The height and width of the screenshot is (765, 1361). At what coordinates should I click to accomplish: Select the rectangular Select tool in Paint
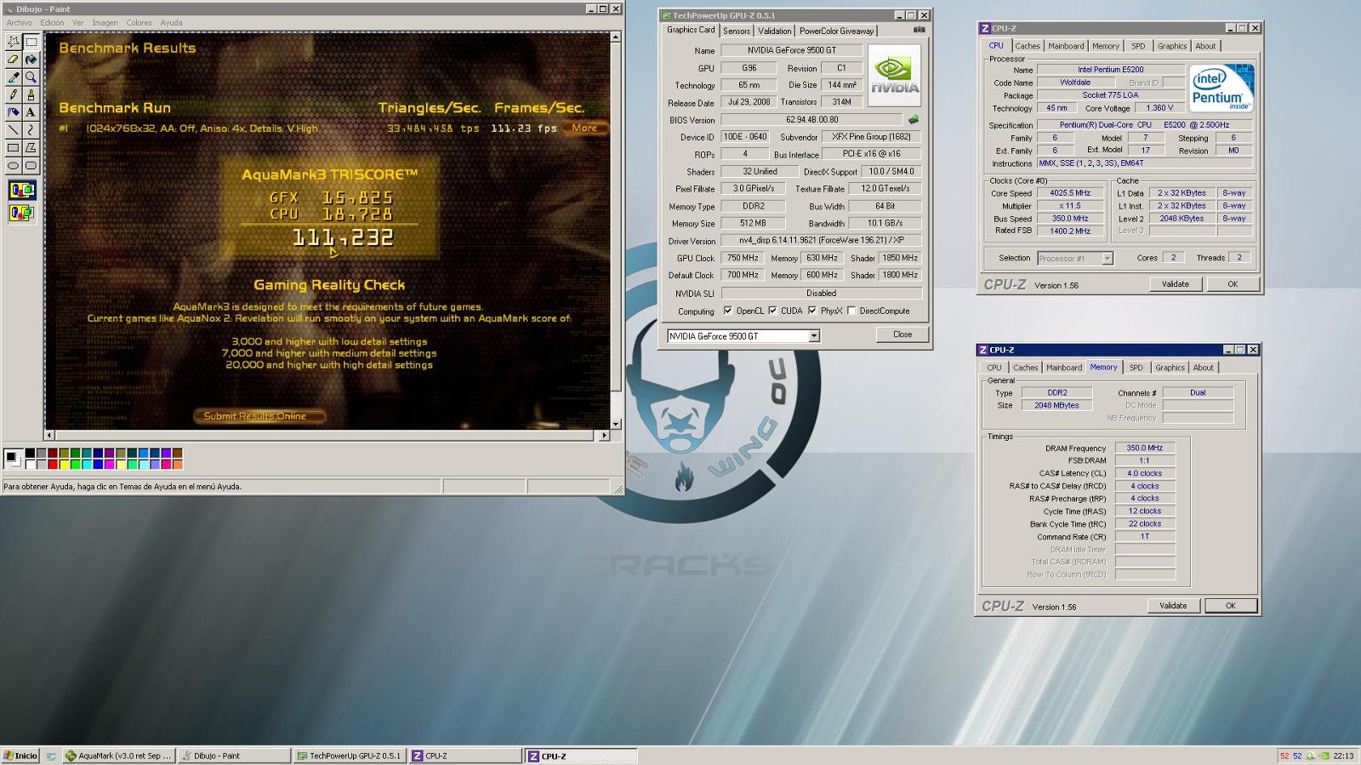click(x=31, y=42)
